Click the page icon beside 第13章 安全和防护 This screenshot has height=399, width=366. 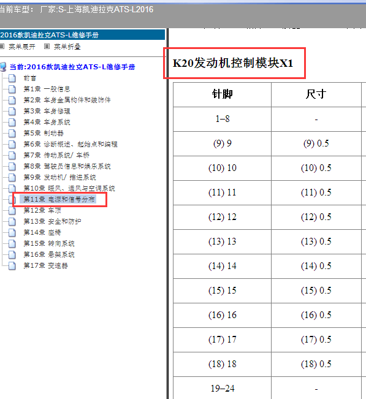click(x=12, y=221)
